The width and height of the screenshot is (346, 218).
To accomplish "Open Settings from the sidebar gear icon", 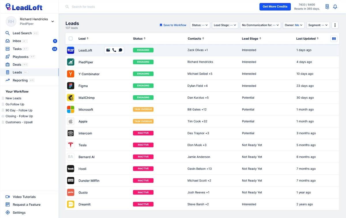I will pos(8,213).
